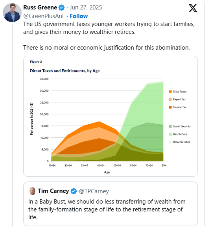This screenshot has width=212, height=226.
Task: Click the Other Benefits legend swatch
Action: coord(170,142)
